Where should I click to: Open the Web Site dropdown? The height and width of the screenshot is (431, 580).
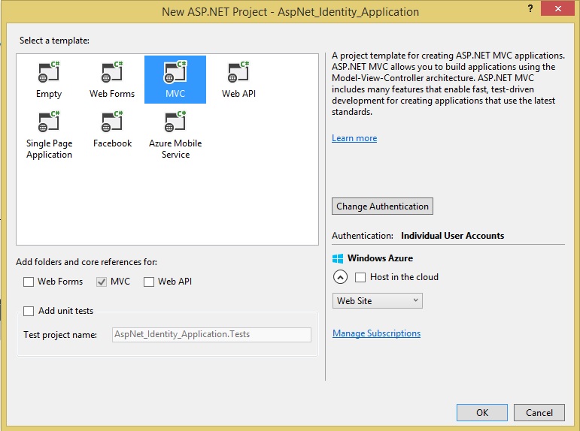coord(377,300)
